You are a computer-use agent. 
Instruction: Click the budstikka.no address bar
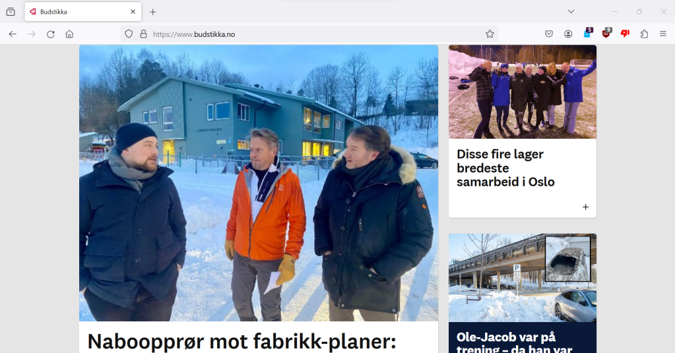tap(309, 34)
